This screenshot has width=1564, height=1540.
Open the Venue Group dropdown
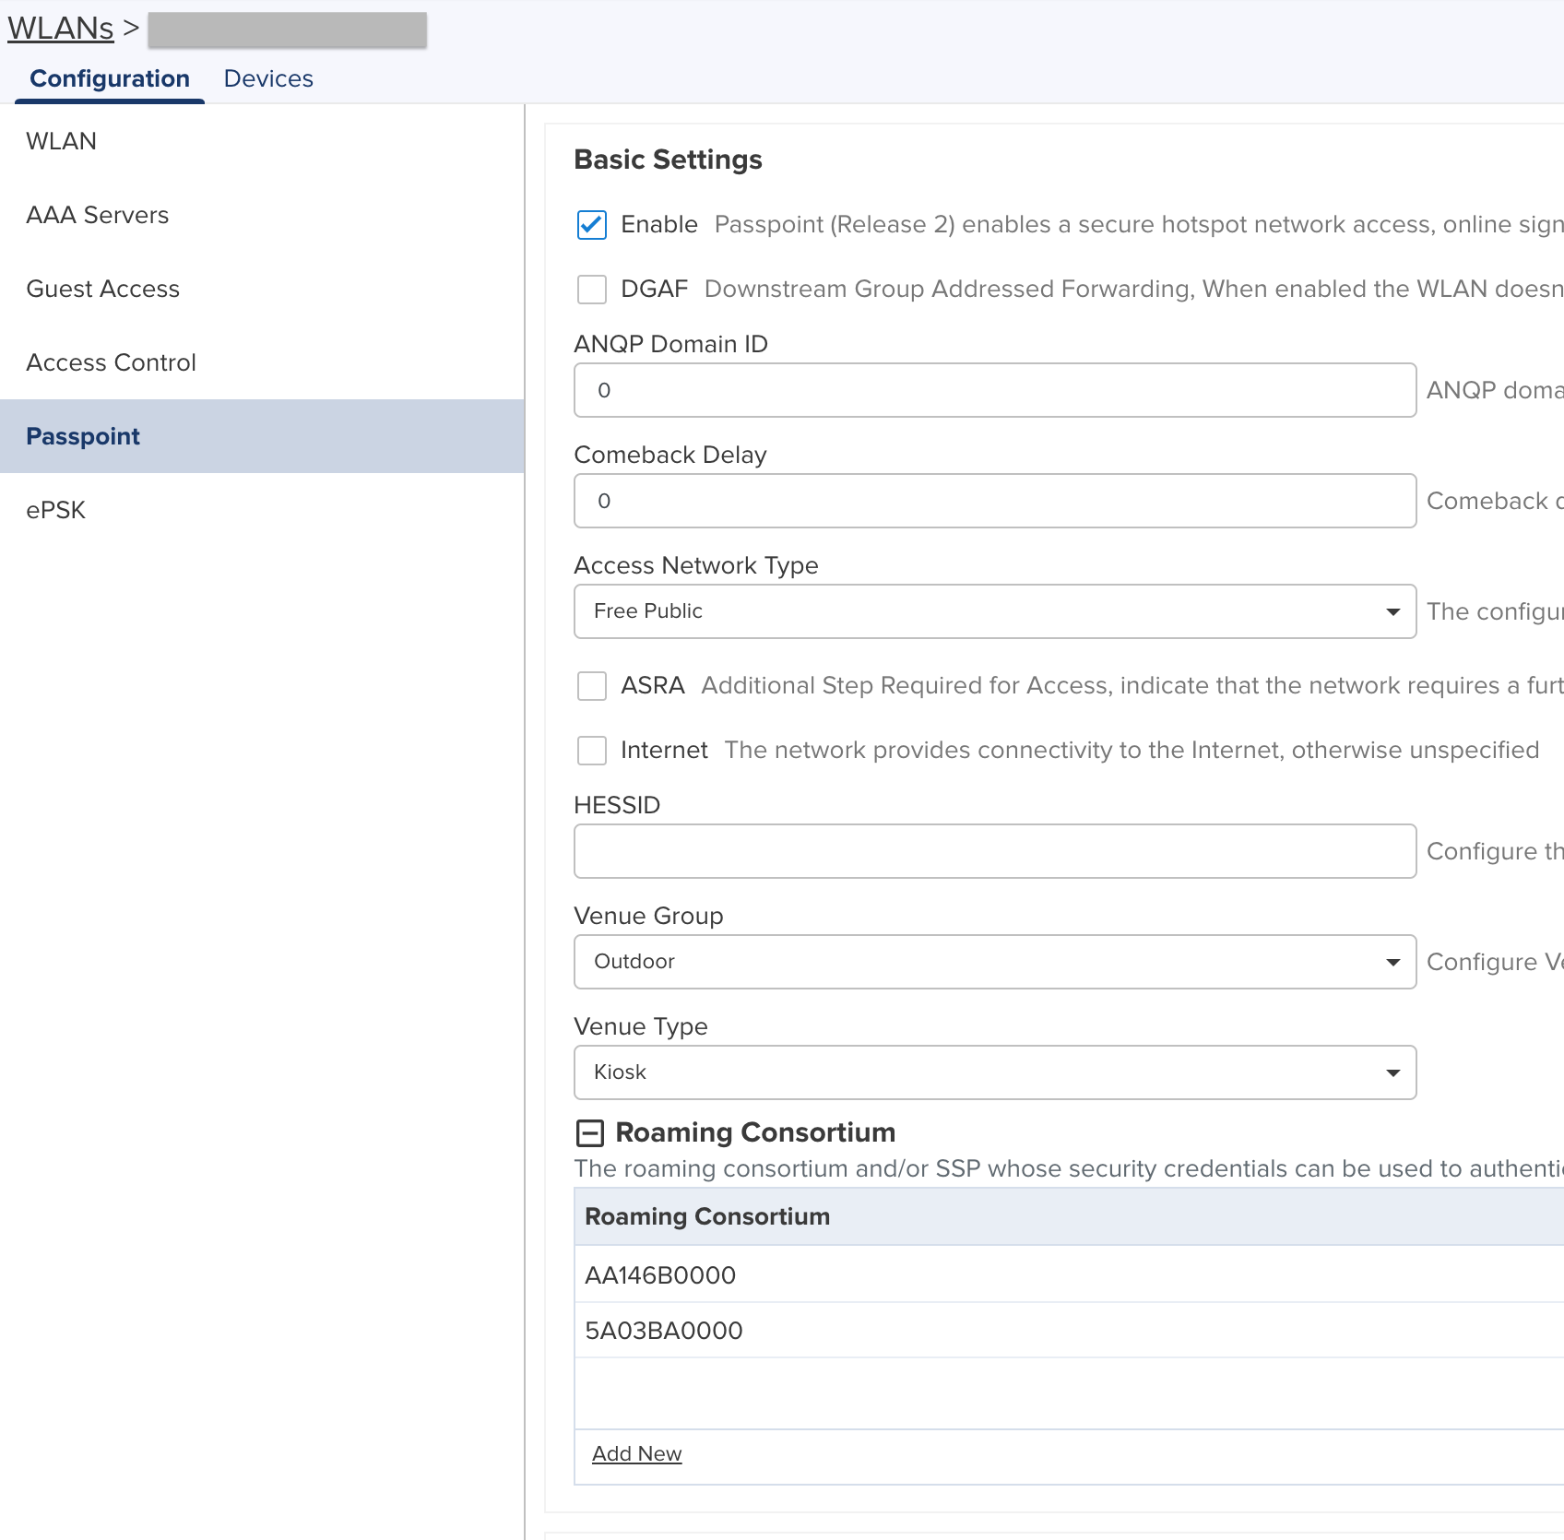click(x=995, y=962)
